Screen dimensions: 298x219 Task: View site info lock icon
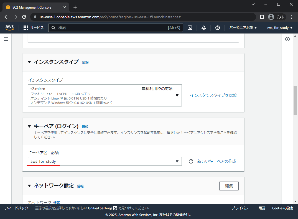[35, 17]
